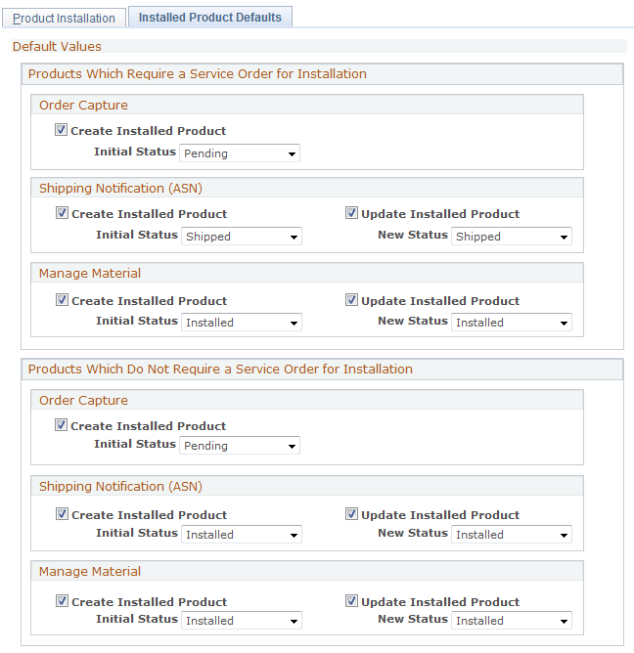Toggle Update Installed Product in first Manage Material section
This screenshot has width=634, height=653.
352,300
